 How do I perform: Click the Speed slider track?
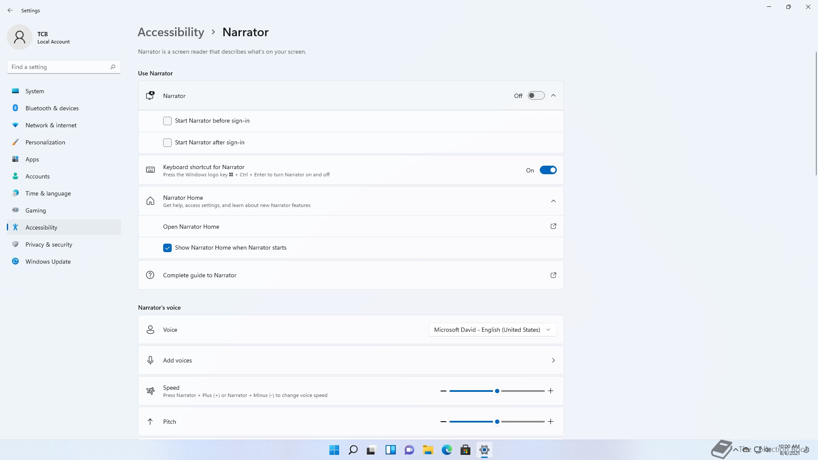pos(497,391)
